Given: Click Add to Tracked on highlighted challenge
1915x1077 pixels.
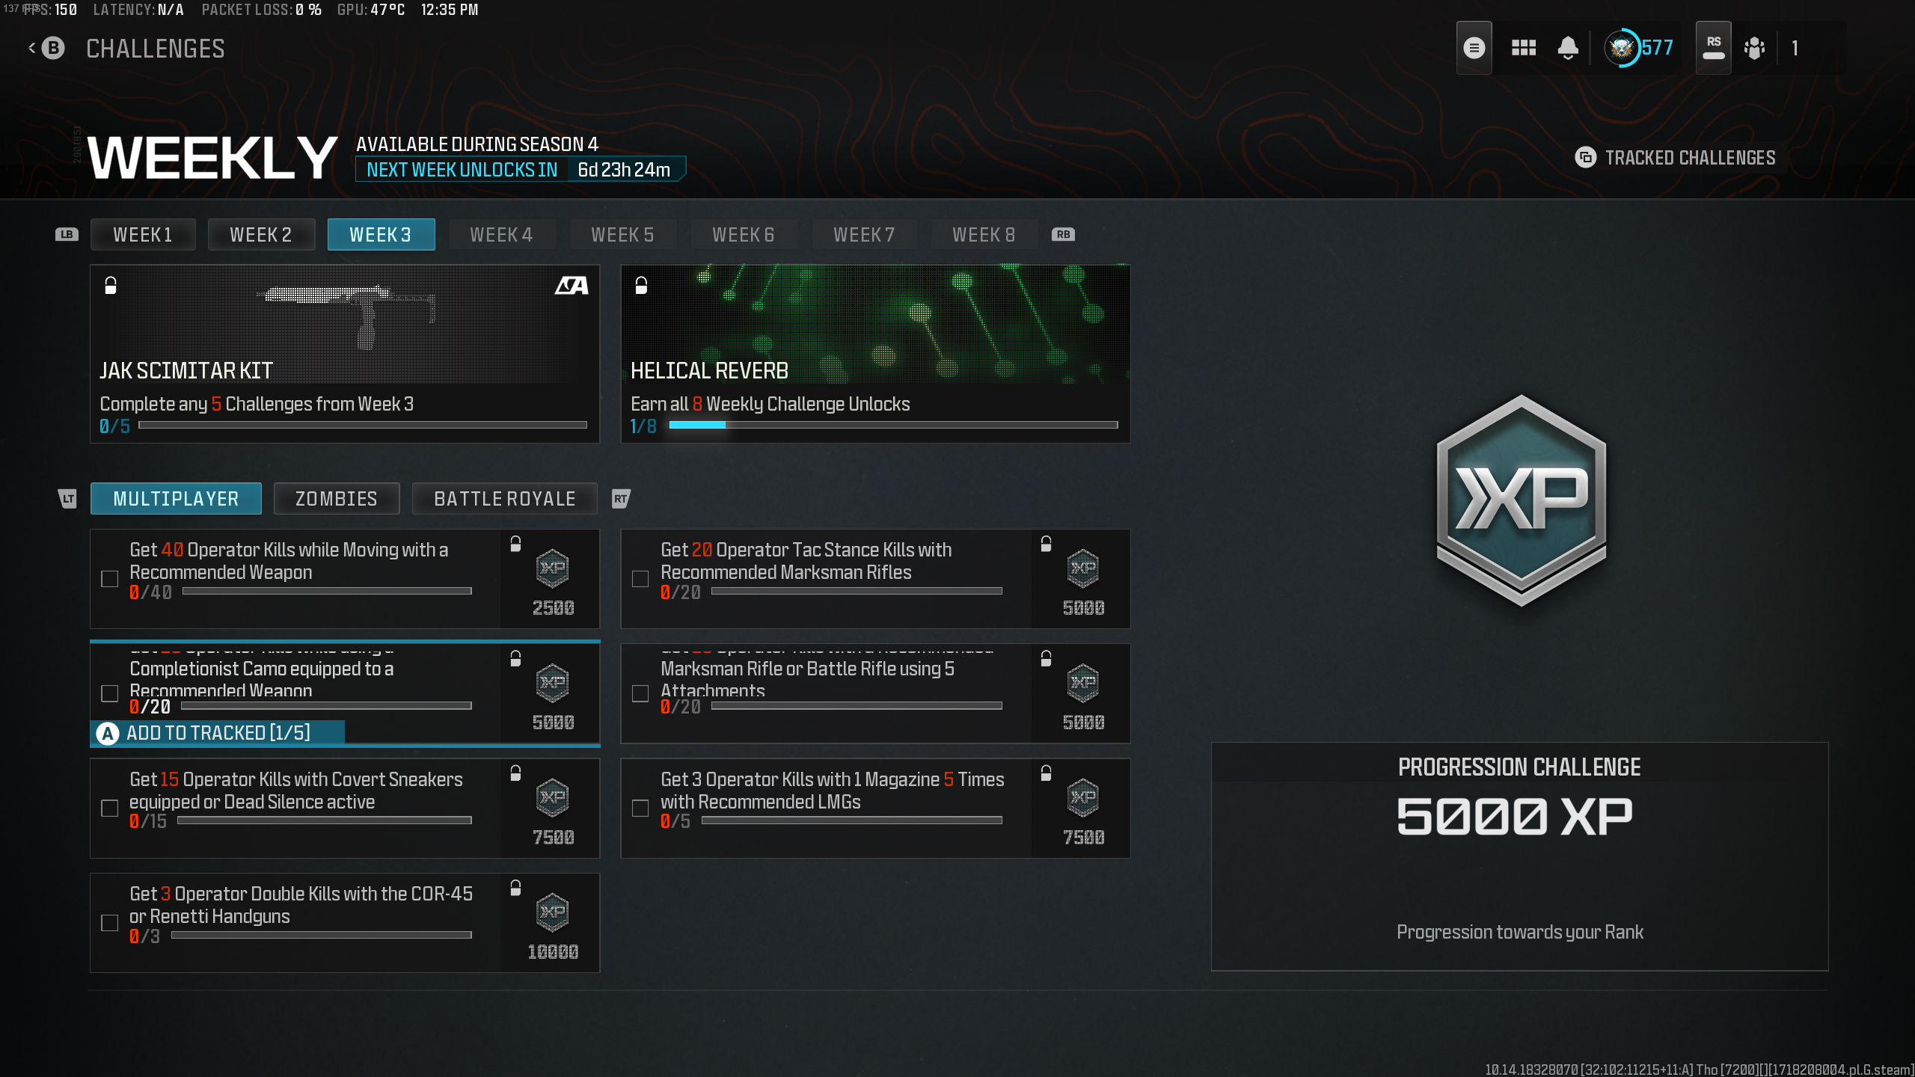Looking at the screenshot, I should pos(217,733).
